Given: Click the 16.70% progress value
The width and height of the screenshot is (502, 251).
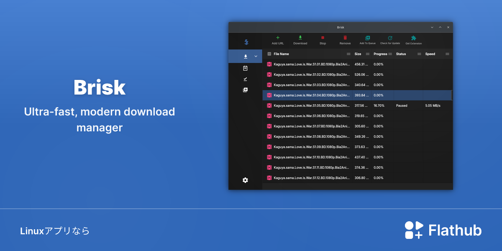Looking at the screenshot, I should [379, 105].
